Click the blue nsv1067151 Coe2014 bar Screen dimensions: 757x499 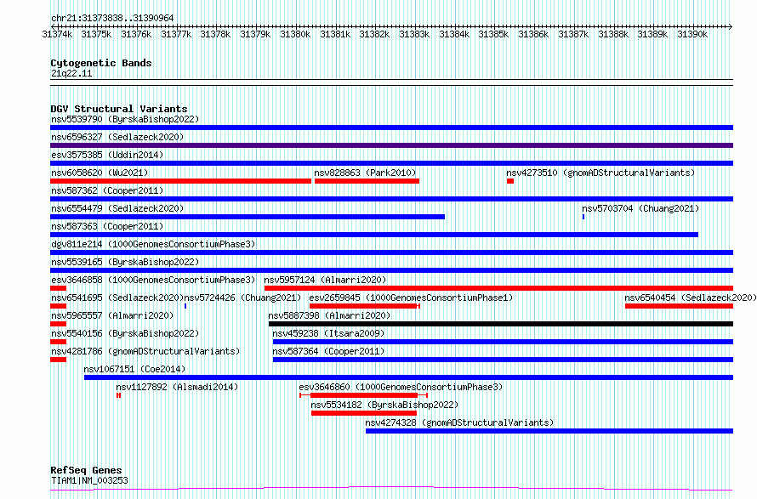(x=408, y=377)
